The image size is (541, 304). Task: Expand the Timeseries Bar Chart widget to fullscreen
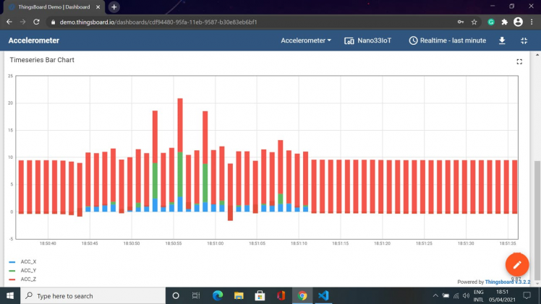coord(519,61)
